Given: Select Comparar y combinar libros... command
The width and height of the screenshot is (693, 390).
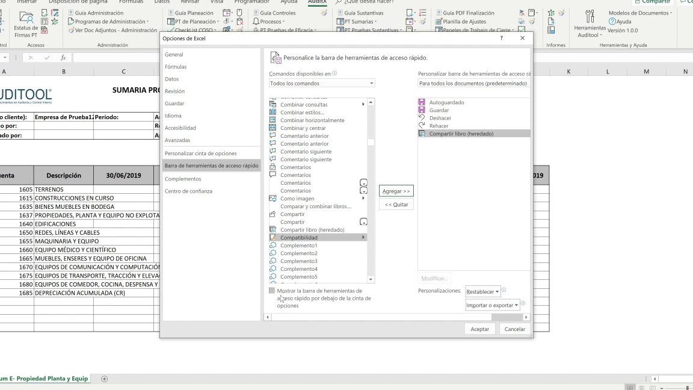Looking at the screenshot, I should [x=318, y=206].
